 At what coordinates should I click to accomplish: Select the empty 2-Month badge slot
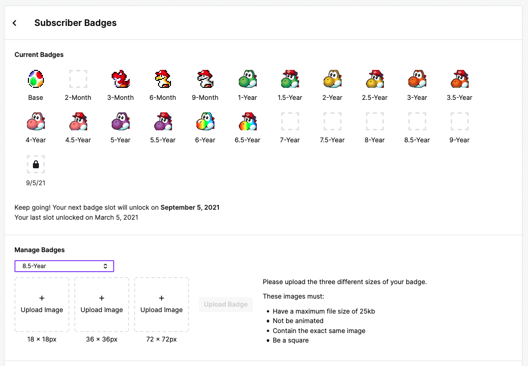[78, 78]
